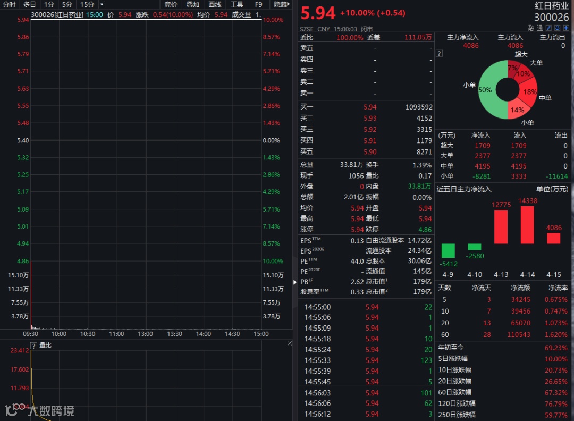Click the 涨停 limit-up price 5.94
Viewport: 574px width, 421px height.
tap(357, 230)
